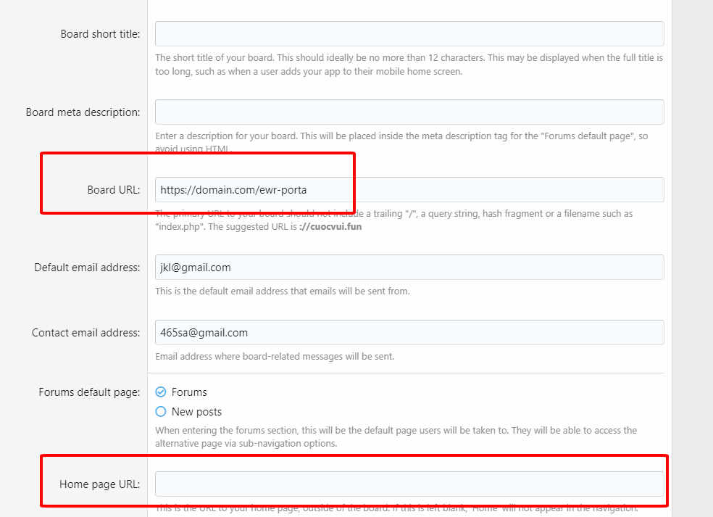713x517 pixels.
Task: Select the Forums radio button
Action: 161,392
